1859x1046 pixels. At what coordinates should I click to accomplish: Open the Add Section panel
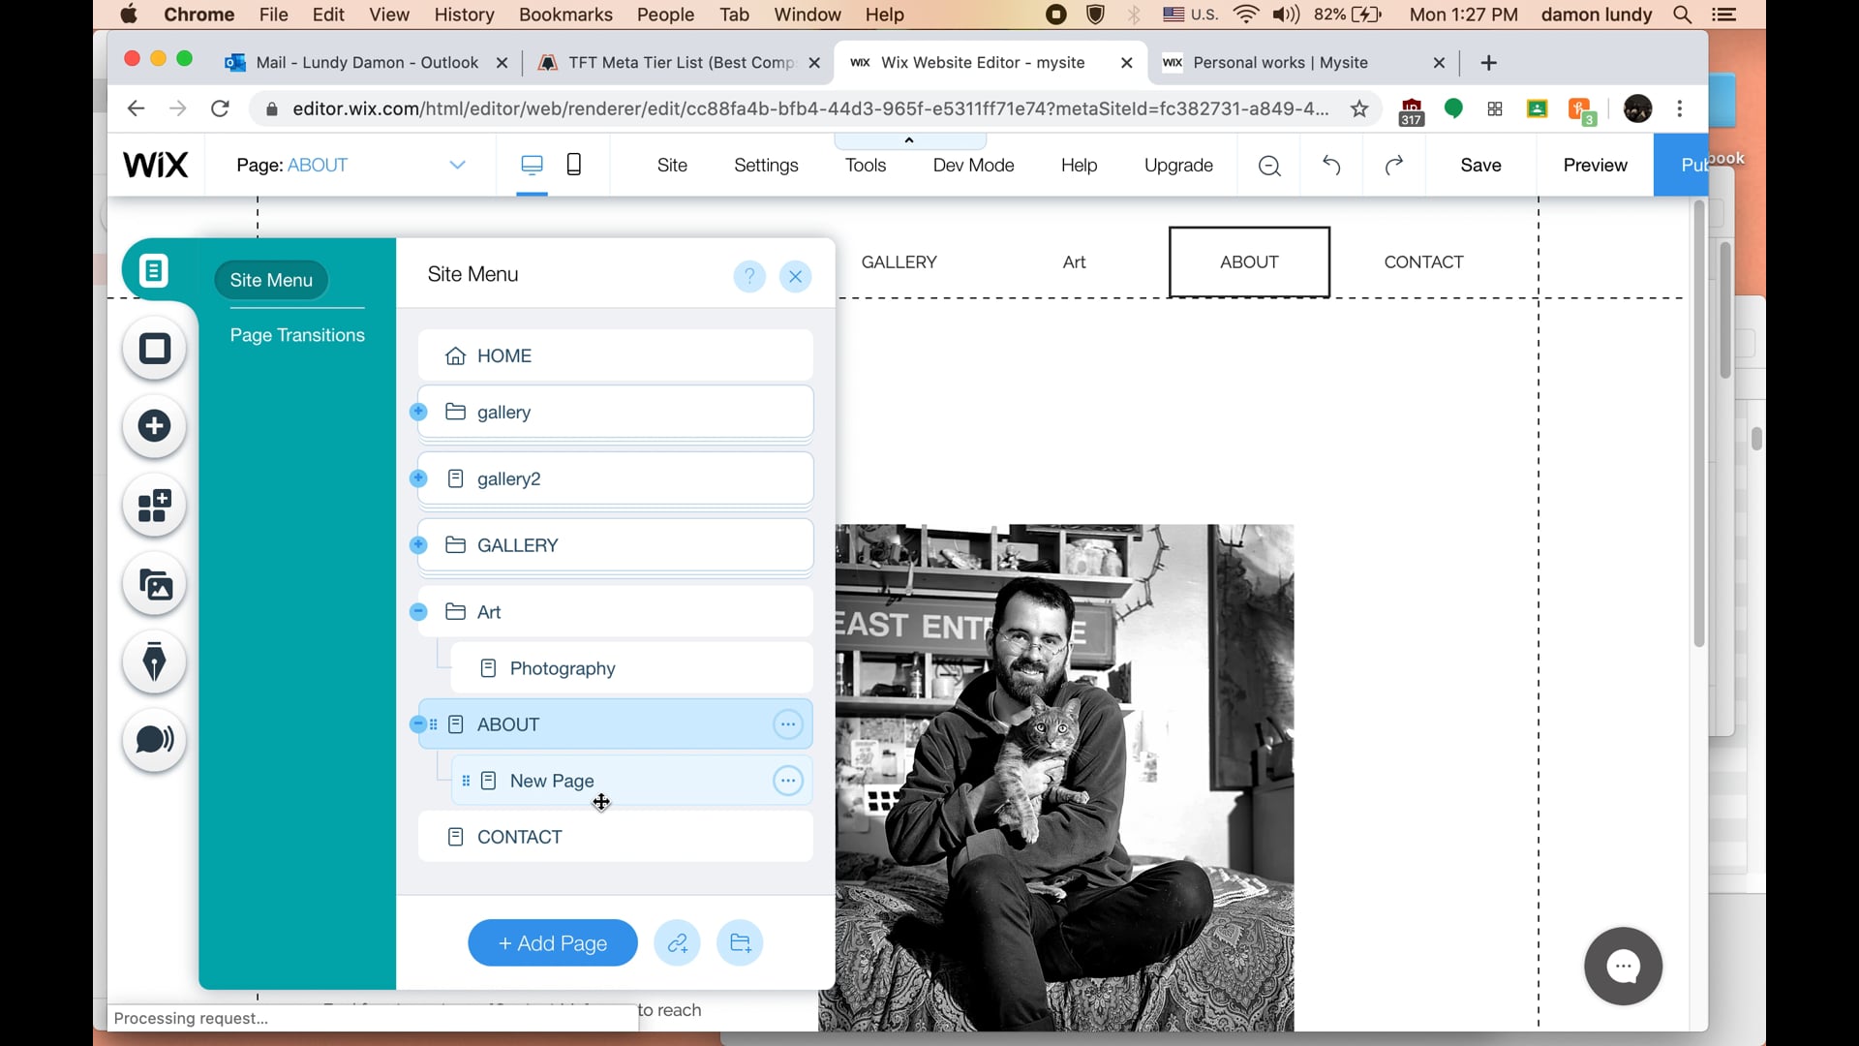pyautogui.click(x=154, y=349)
